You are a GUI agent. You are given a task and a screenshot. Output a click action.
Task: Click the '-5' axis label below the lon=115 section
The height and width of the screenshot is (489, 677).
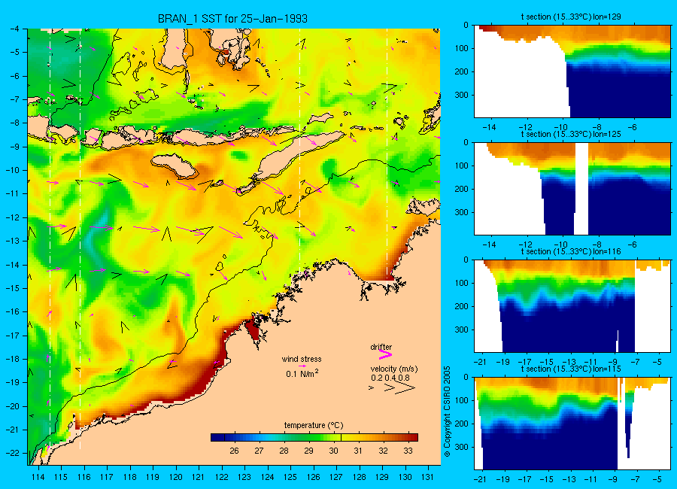pos(657,479)
